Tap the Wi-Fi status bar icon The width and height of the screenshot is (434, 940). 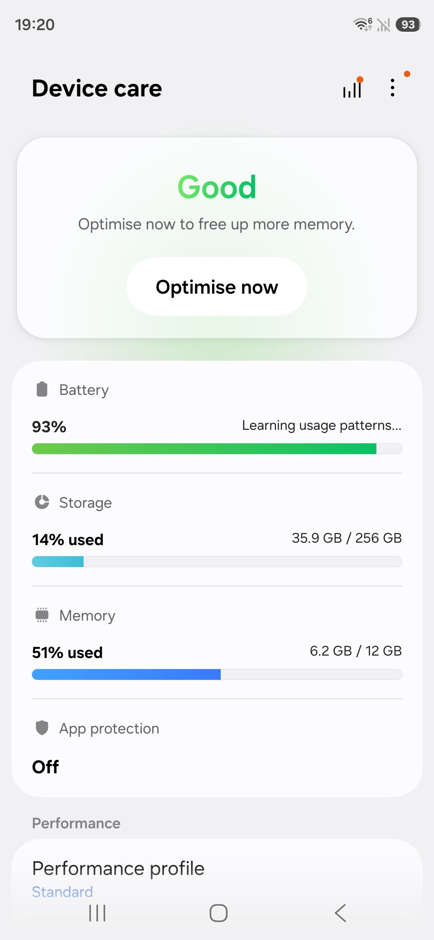[x=362, y=25]
